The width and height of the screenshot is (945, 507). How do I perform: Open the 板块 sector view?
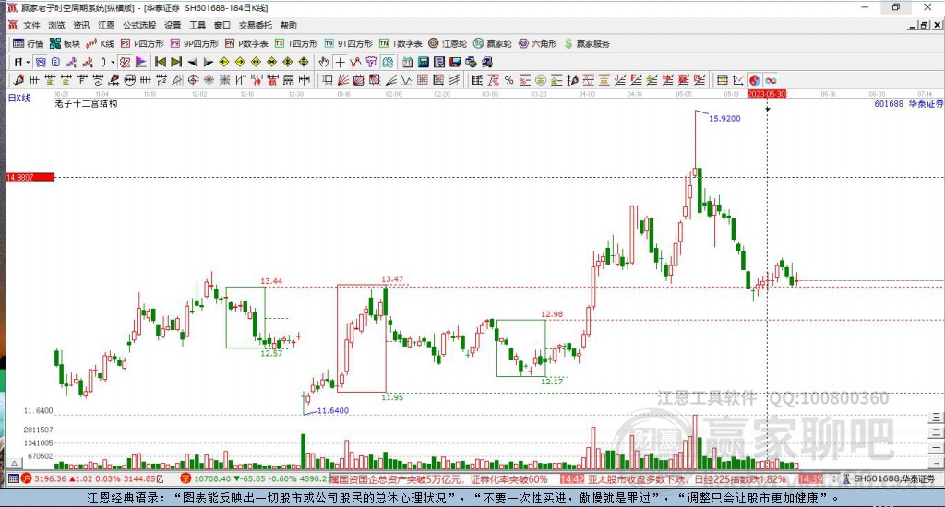click(65, 43)
